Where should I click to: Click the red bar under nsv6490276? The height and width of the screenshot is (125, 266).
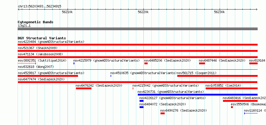tap(163, 113)
